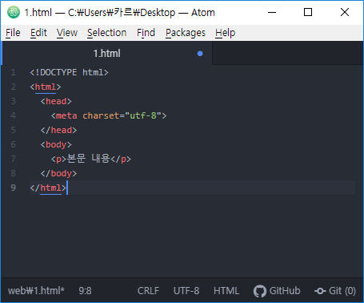
Task: Click the <head> tag on line 3
Action: click(56, 101)
